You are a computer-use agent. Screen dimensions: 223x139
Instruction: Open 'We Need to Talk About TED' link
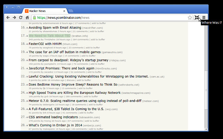click(49, 36)
